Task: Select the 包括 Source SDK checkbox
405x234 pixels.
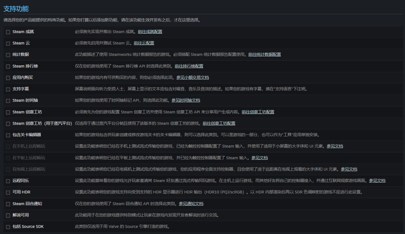Action: point(8,227)
